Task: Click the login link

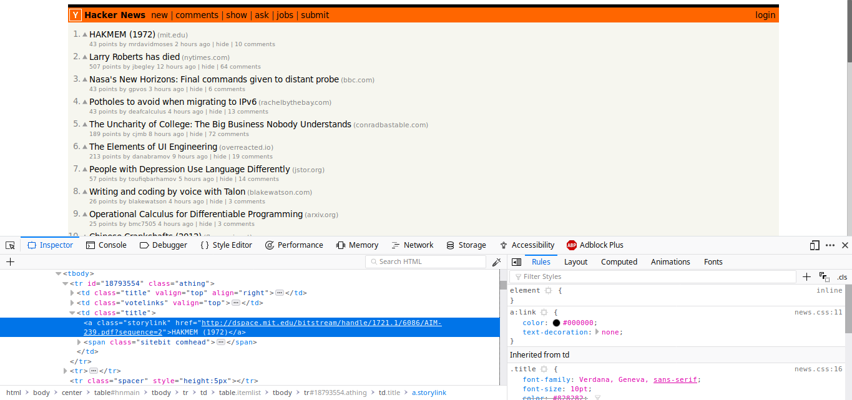Action: (x=765, y=15)
